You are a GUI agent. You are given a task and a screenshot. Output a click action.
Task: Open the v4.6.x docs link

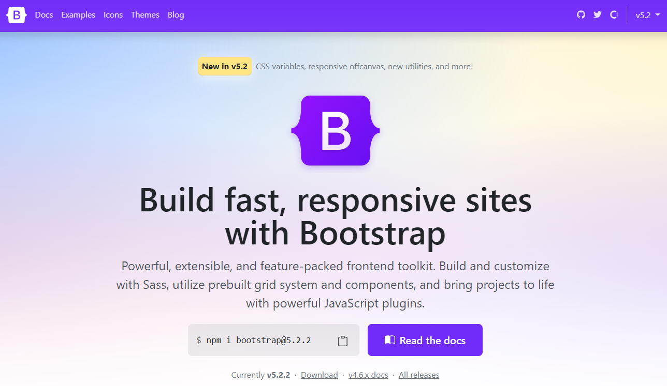(x=368, y=375)
